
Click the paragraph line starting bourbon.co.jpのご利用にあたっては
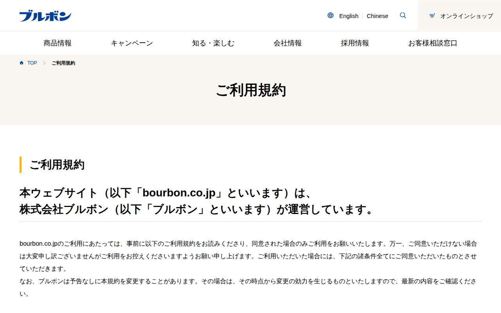coord(248,244)
